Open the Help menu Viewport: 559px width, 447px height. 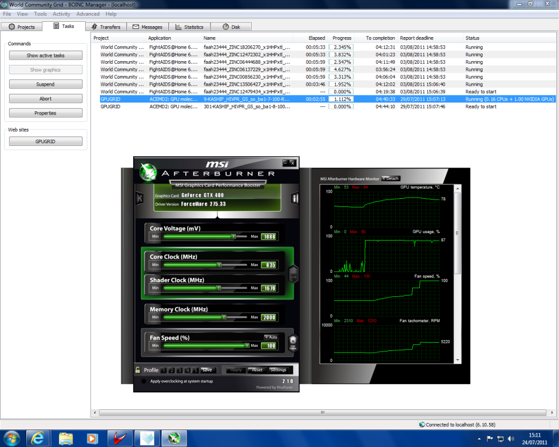pyautogui.click(x=111, y=14)
